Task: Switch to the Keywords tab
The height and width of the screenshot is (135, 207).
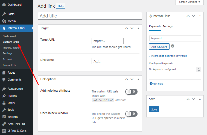Action: coord(155,26)
